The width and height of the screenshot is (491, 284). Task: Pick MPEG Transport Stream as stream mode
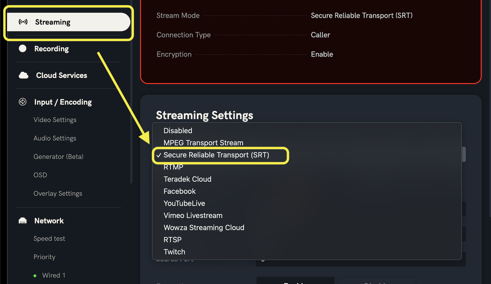click(x=203, y=143)
